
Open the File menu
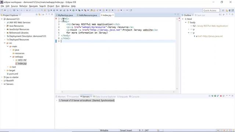tap(3, 6)
